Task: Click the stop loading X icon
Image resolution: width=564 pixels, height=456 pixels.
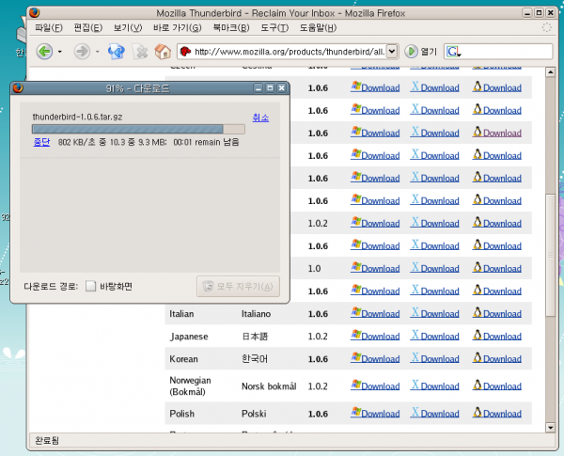Action: point(140,52)
